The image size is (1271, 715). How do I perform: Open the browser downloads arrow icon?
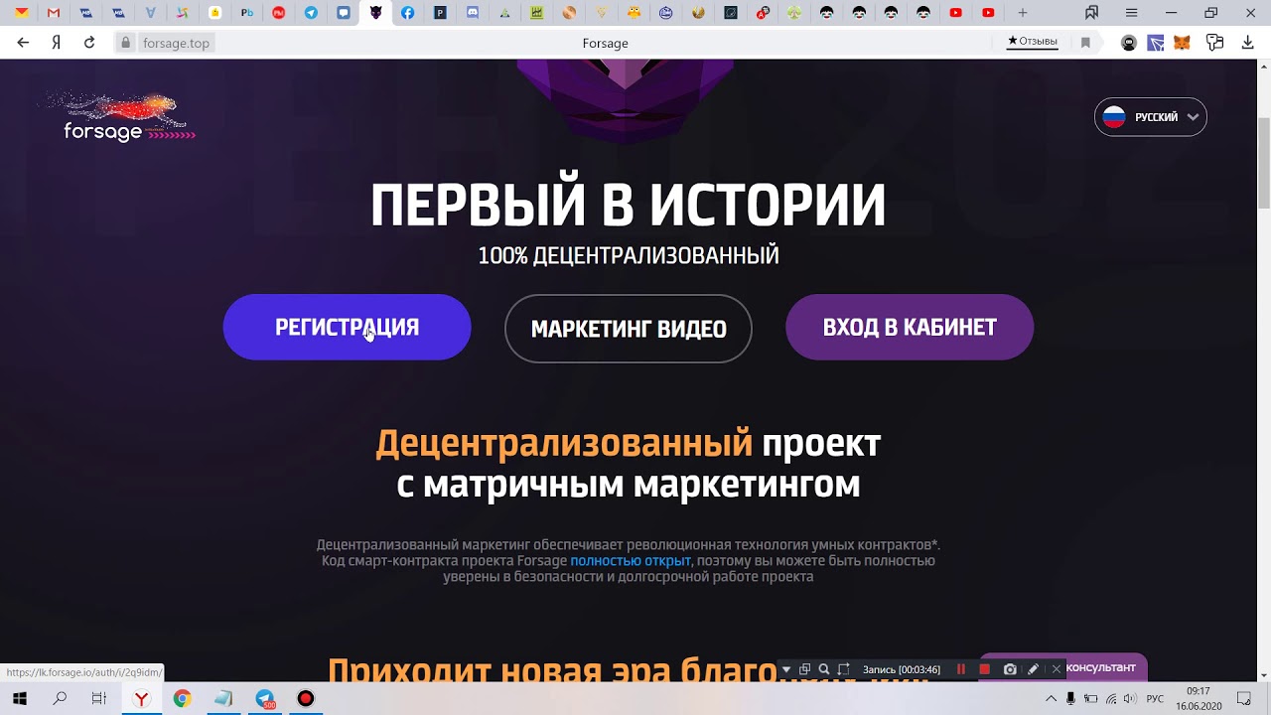coord(1248,43)
